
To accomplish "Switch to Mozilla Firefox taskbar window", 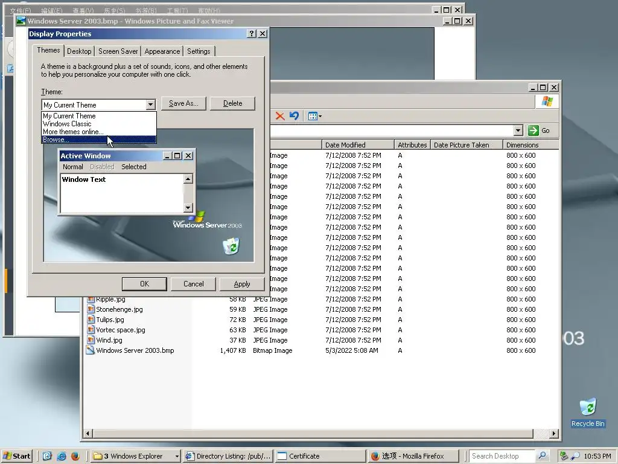I will 413,456.
